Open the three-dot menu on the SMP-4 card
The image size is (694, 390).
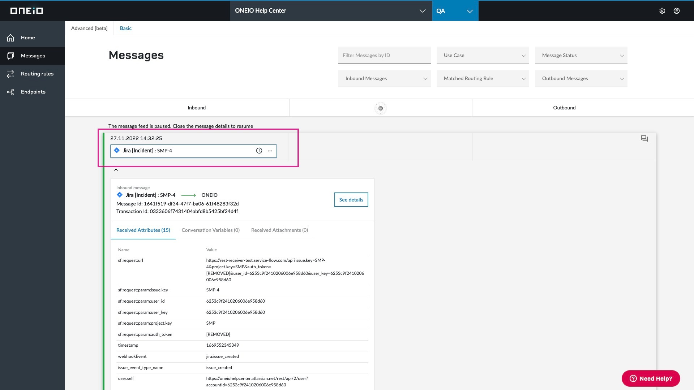point(270,151)
